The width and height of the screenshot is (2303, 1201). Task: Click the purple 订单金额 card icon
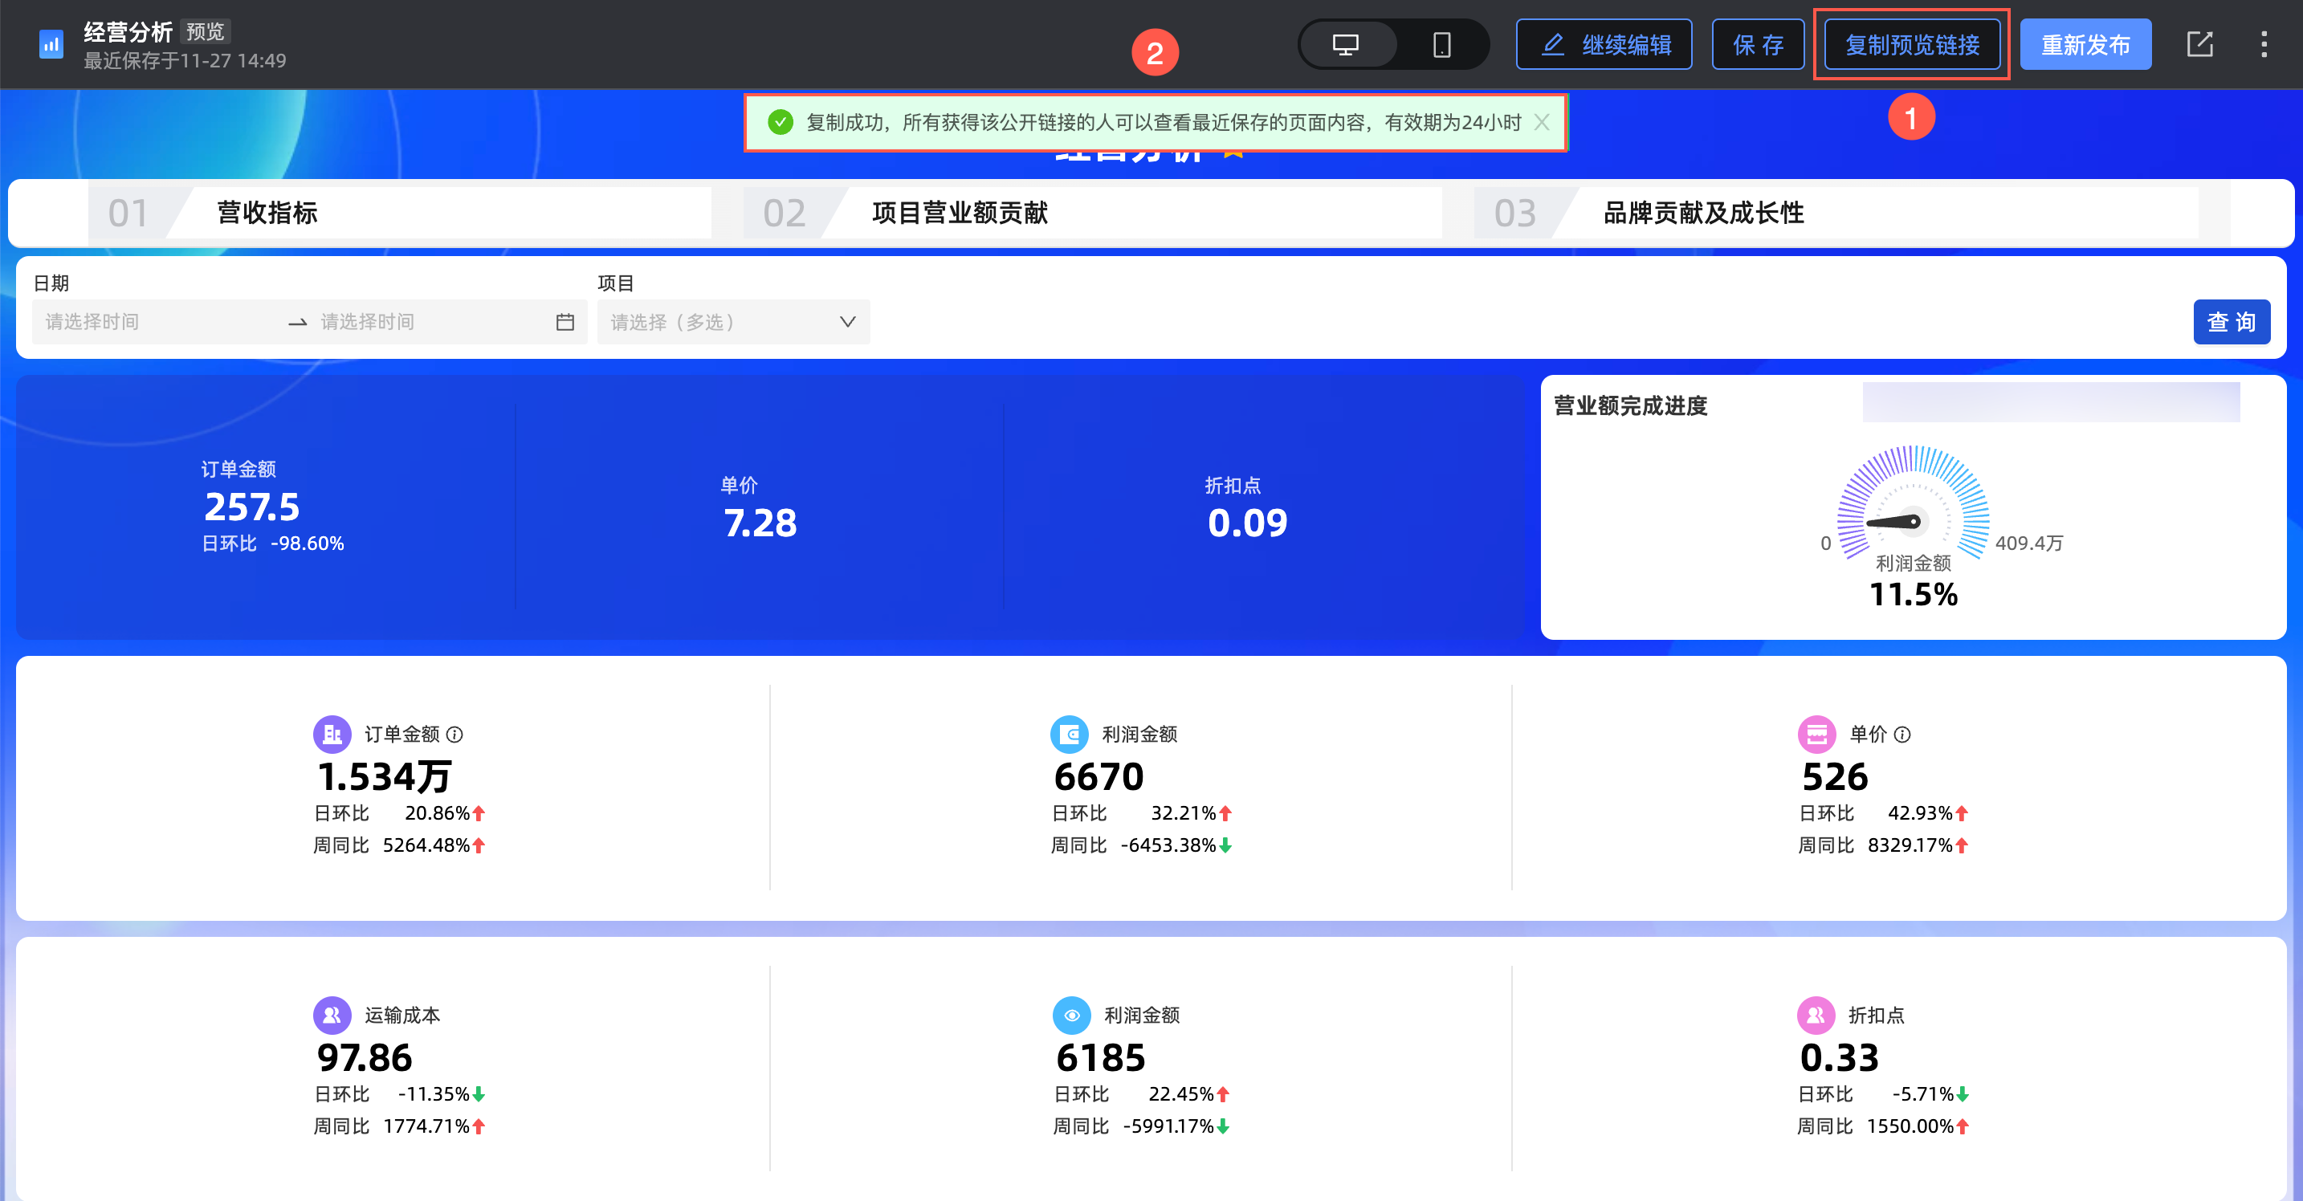pos(332,735)
